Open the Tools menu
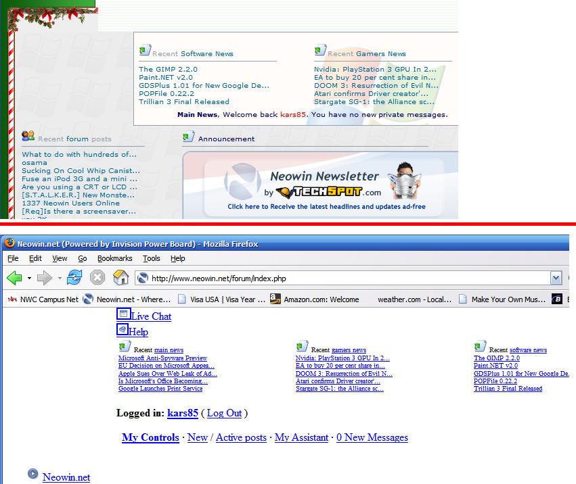The image size is (576, 484). pyautogui.click(x=152, y=258)
